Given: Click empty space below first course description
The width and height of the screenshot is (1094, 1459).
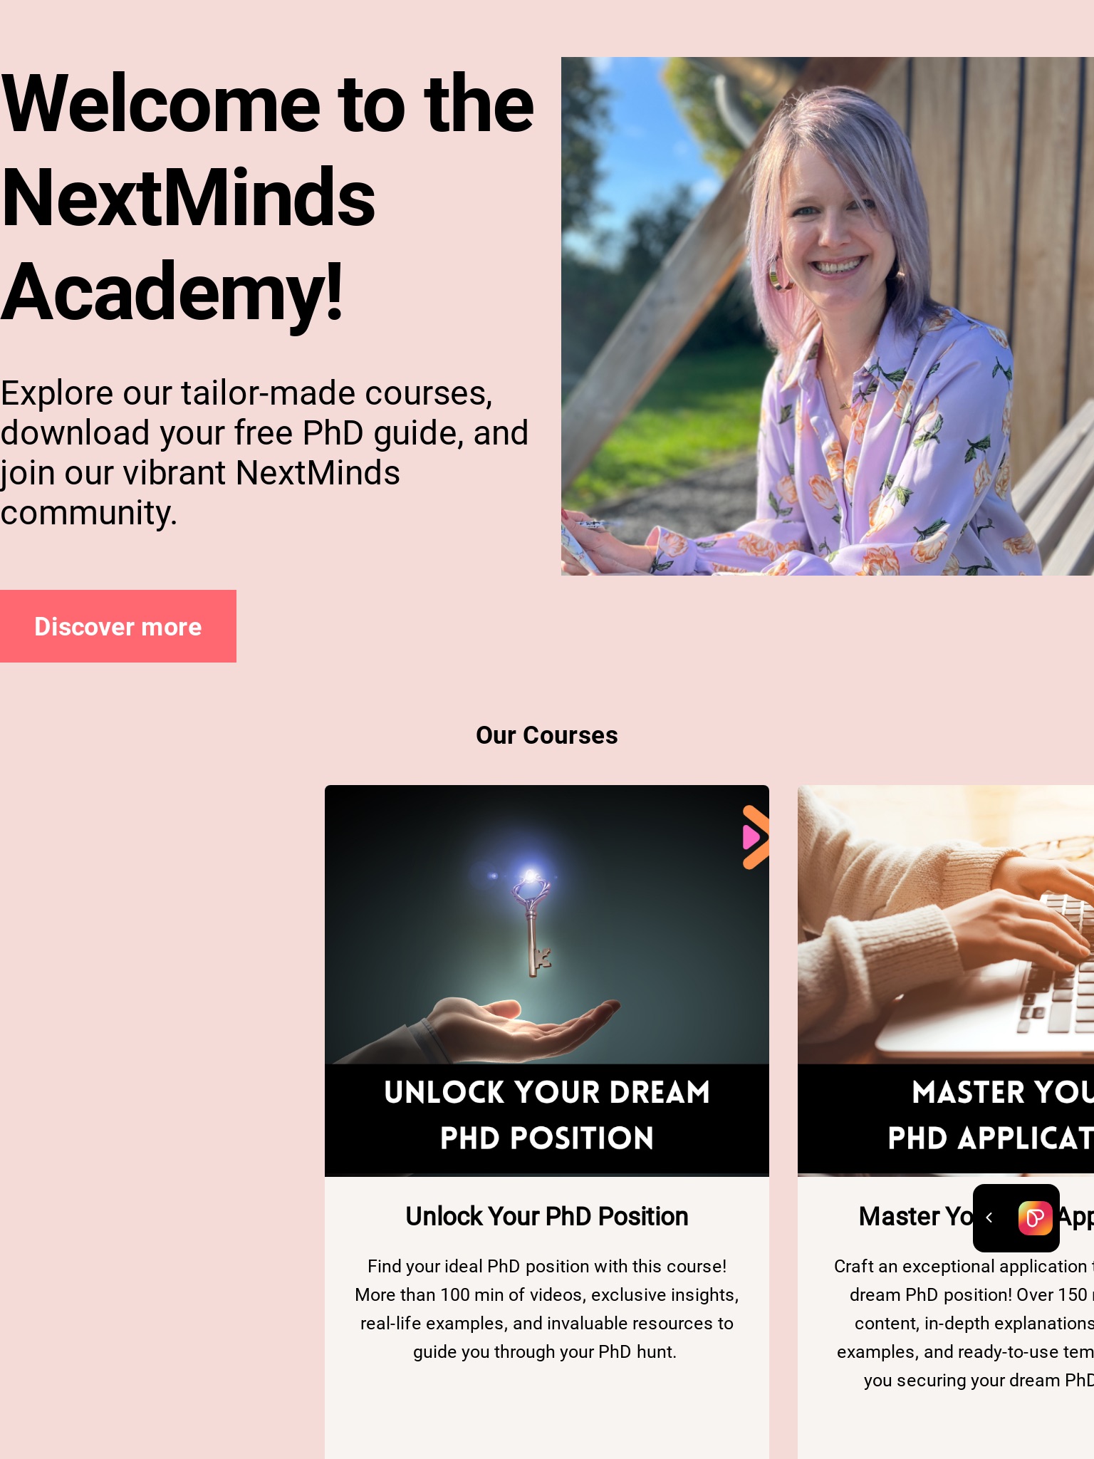Looking at the screenshot, I should 547,1414.
